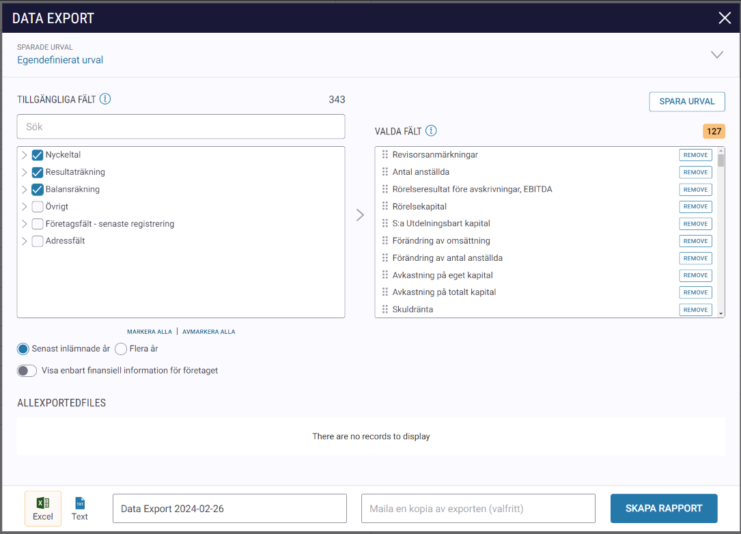Image resolution: width=741 pixels, height=534 pixels.
Task: Click the drag handle for Skuldränta
Action: click(x=385, y=309)
